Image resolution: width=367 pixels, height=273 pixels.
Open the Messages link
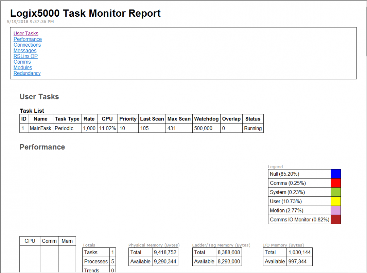tap(25, 50)
